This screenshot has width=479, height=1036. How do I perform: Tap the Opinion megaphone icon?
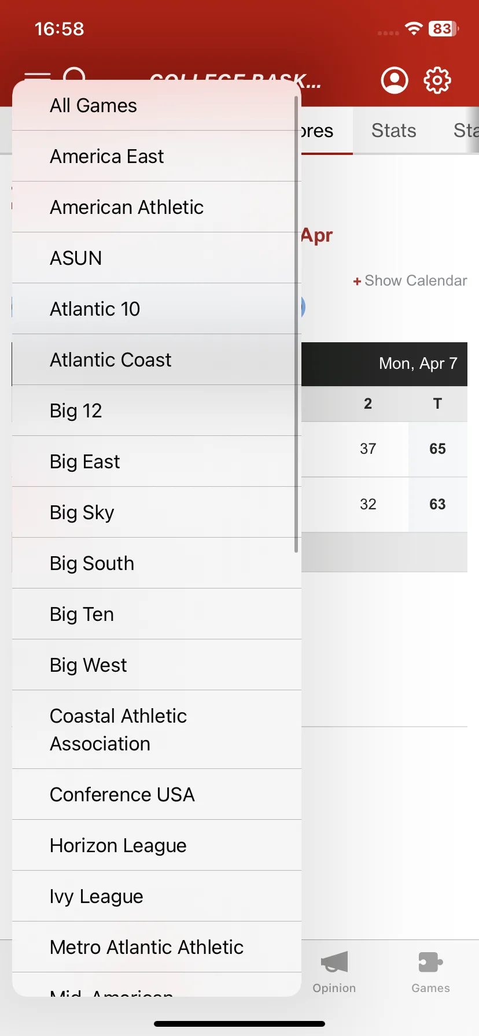point(334,962)
